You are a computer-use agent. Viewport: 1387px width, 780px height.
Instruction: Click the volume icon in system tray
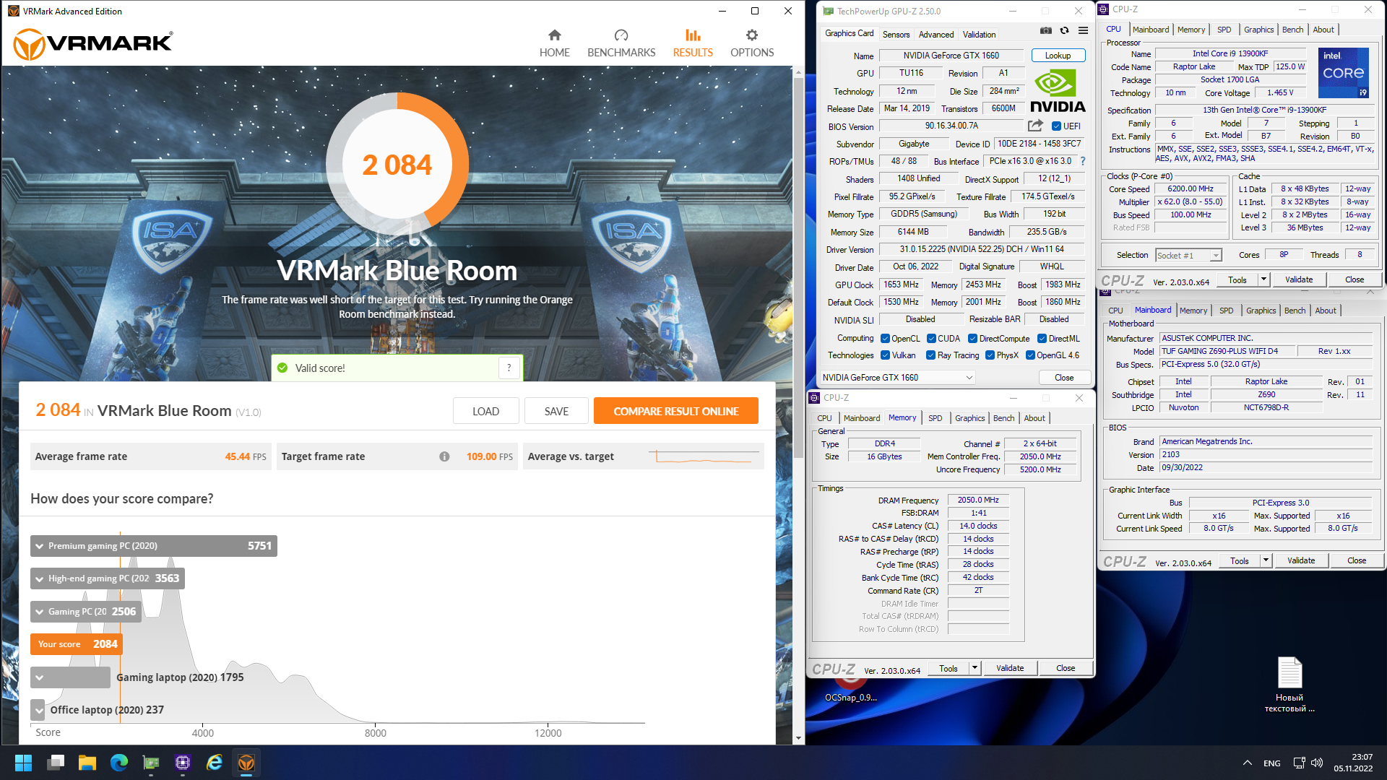tap(1317, 763)
